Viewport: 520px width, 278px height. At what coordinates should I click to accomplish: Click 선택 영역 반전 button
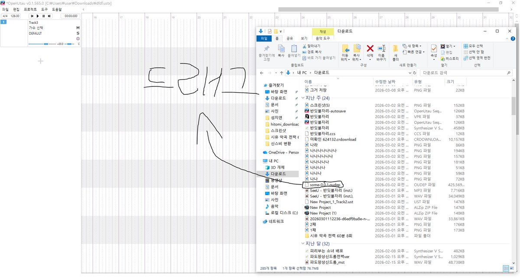coord(477,58)
